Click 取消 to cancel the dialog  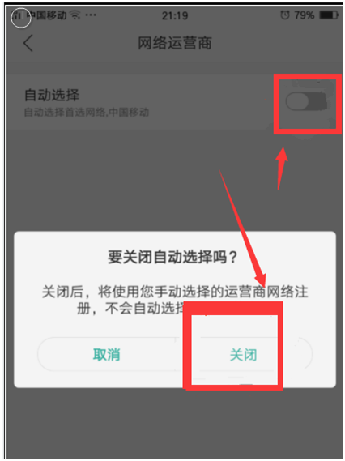click(x=106, y=354)
